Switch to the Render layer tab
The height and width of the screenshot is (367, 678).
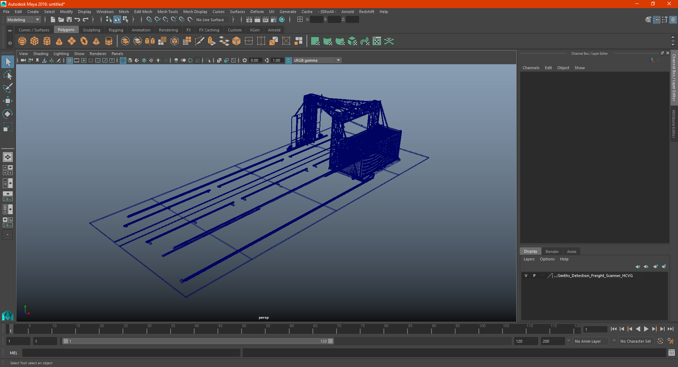[552, 252]
